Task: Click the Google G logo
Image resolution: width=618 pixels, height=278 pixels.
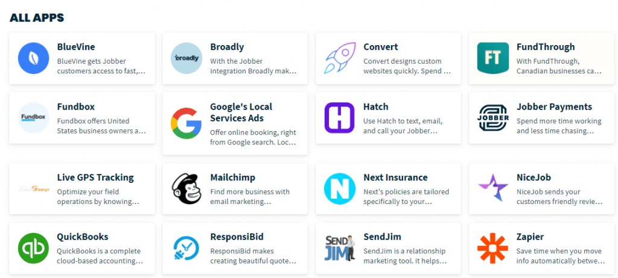Action: [x=186, y=124]
